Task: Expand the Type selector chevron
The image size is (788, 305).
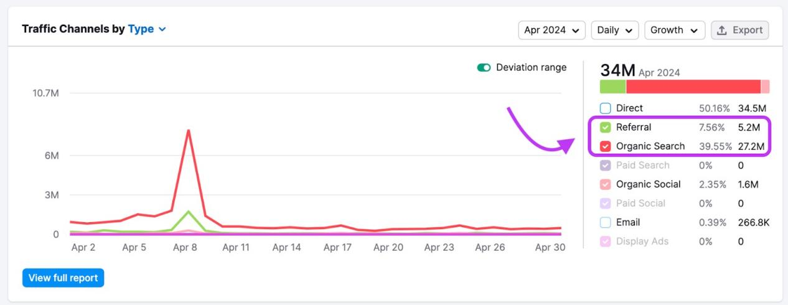Action: [x=162, y=29]
